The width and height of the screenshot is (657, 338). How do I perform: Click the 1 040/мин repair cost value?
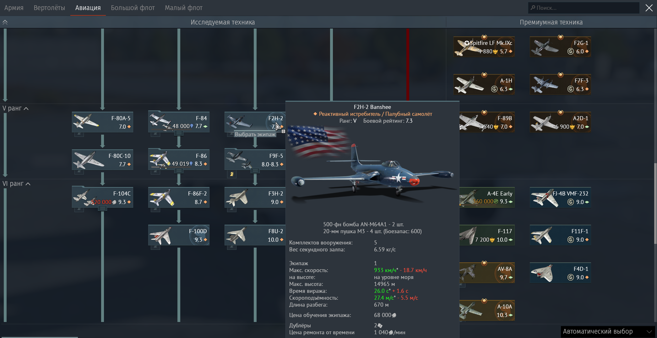click(x=389, y=332)
